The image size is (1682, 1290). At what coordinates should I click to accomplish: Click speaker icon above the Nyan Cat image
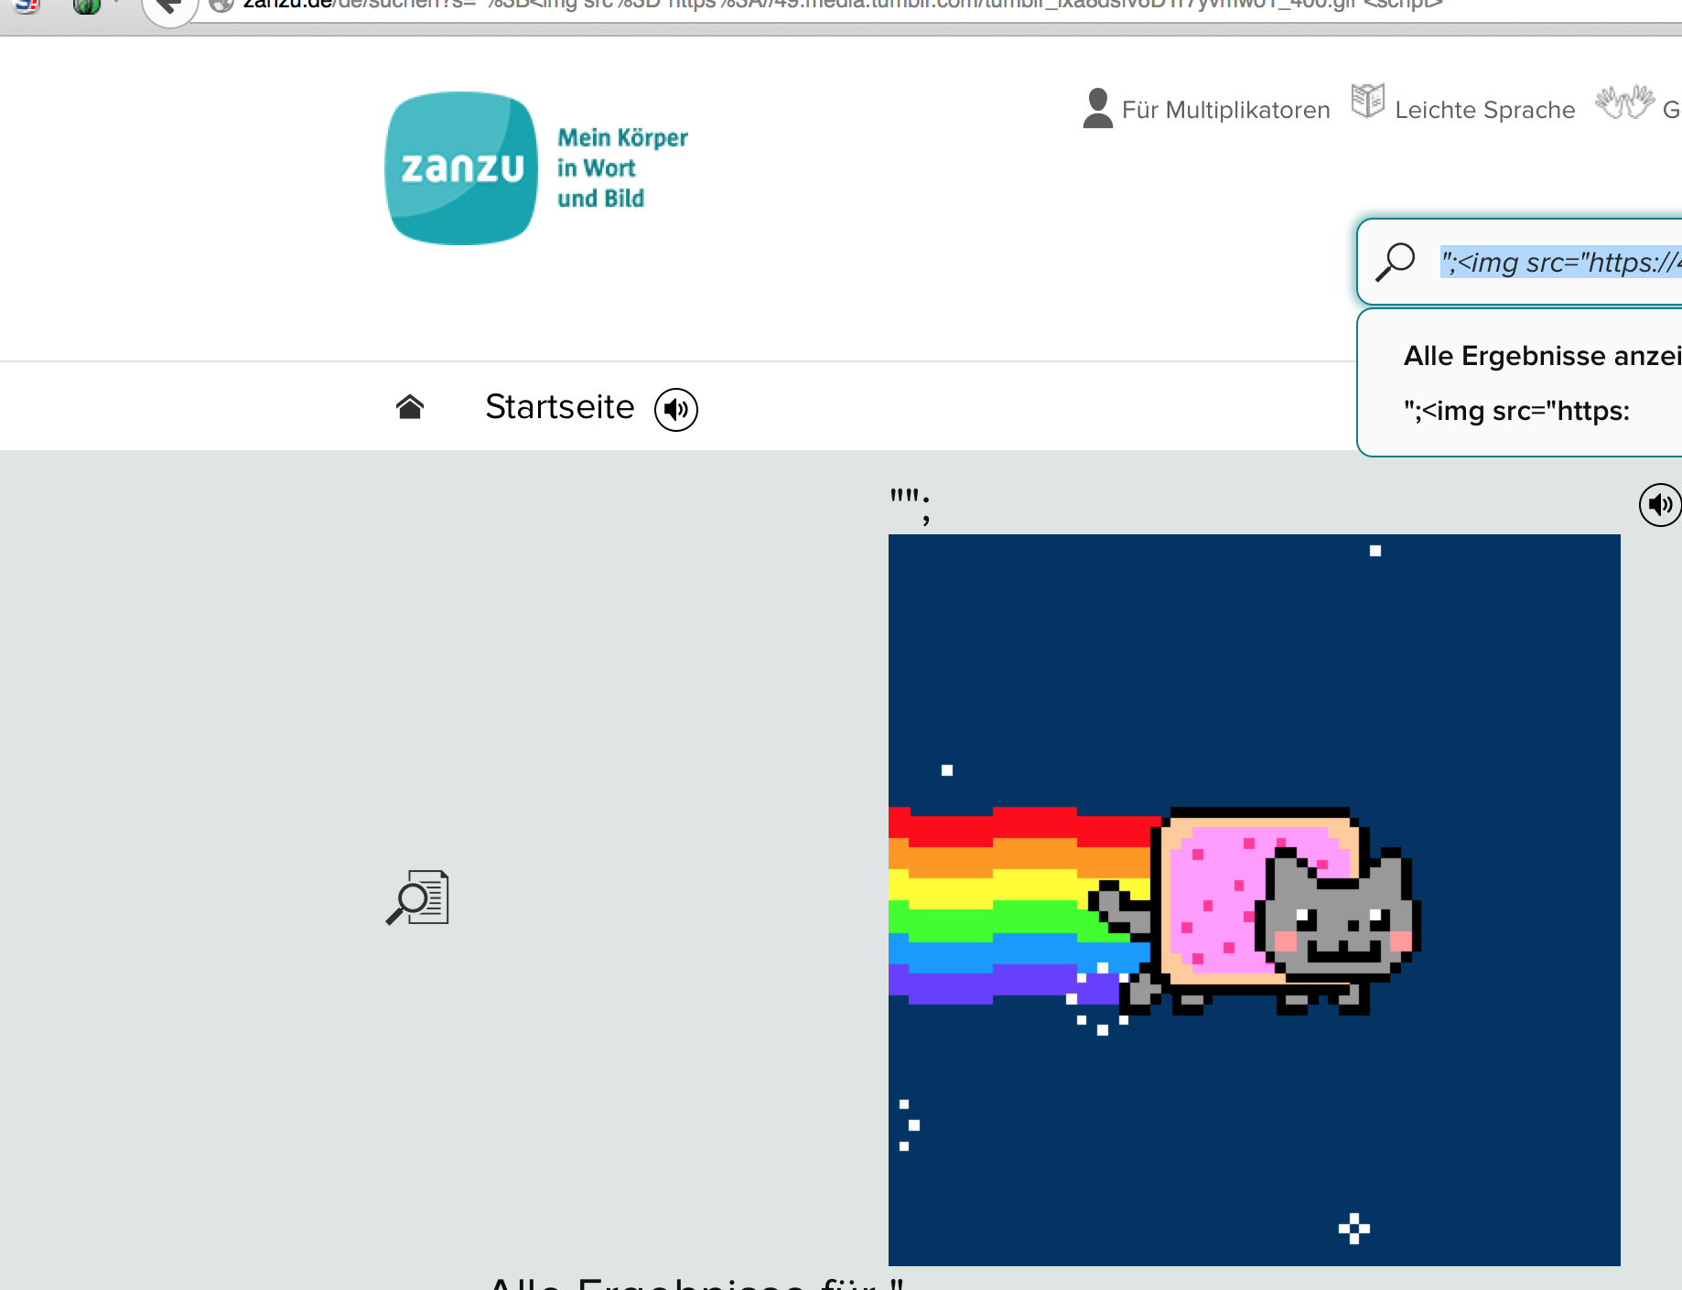point(1658,504)
